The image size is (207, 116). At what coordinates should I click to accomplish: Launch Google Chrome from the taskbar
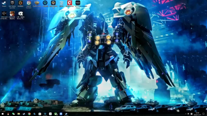point(29,114)
